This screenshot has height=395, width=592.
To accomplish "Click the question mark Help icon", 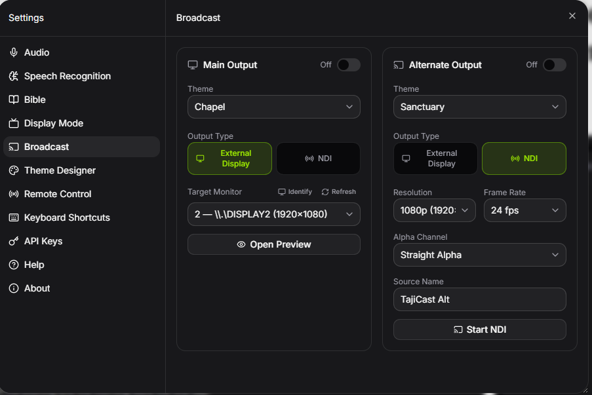I will (14, 265).
